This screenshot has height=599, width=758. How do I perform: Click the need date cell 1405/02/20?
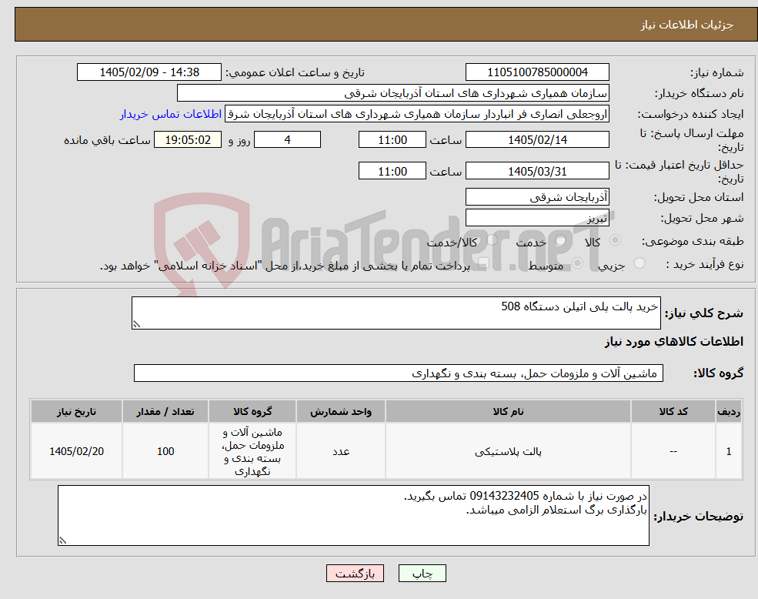(76, 451)
